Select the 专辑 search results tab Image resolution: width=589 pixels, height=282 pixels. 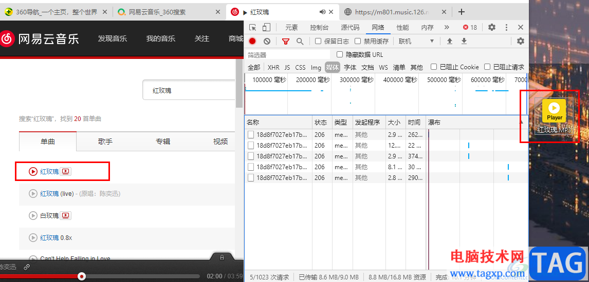162,142
